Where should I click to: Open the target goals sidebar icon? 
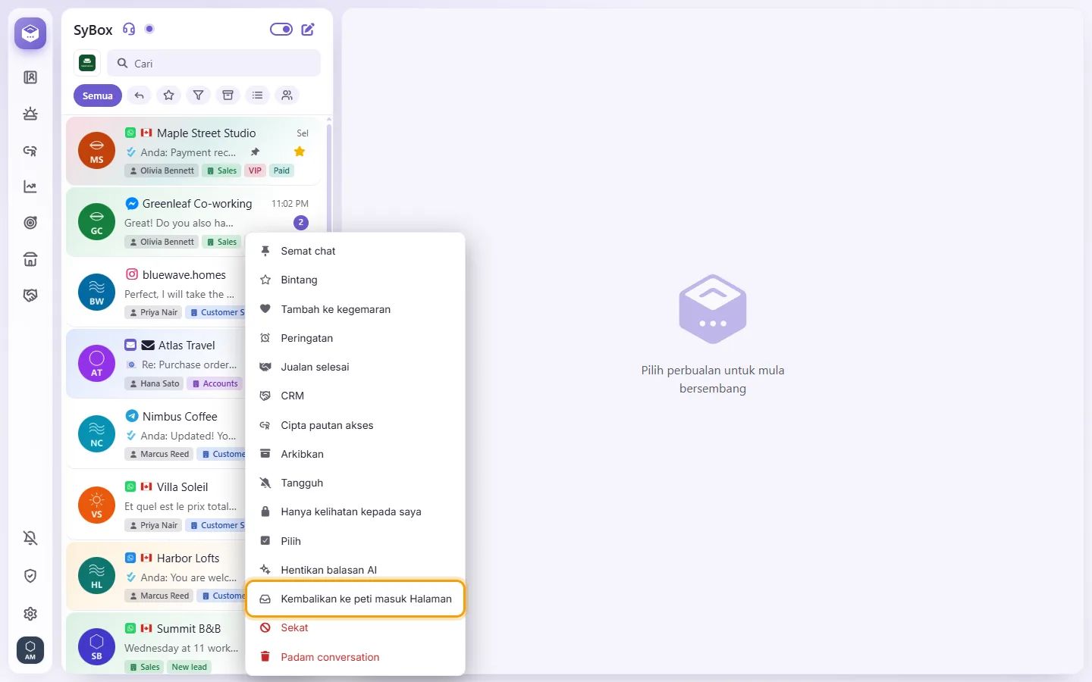(x=30, y=223)
